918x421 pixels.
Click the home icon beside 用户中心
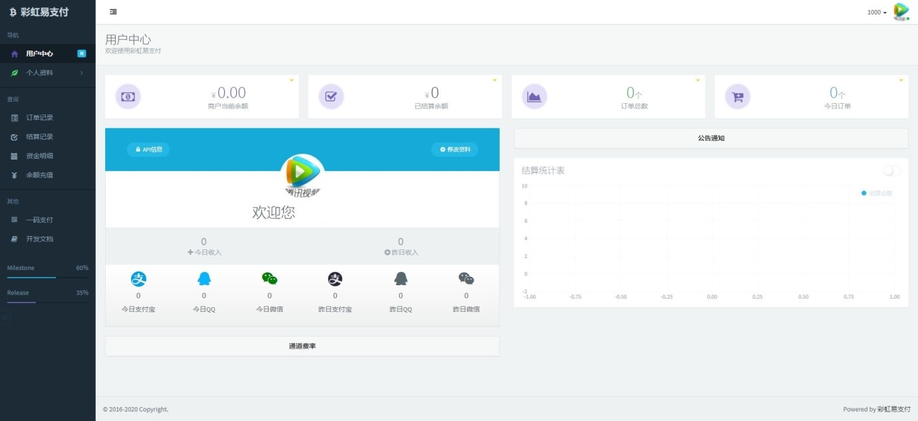[15, 54]
